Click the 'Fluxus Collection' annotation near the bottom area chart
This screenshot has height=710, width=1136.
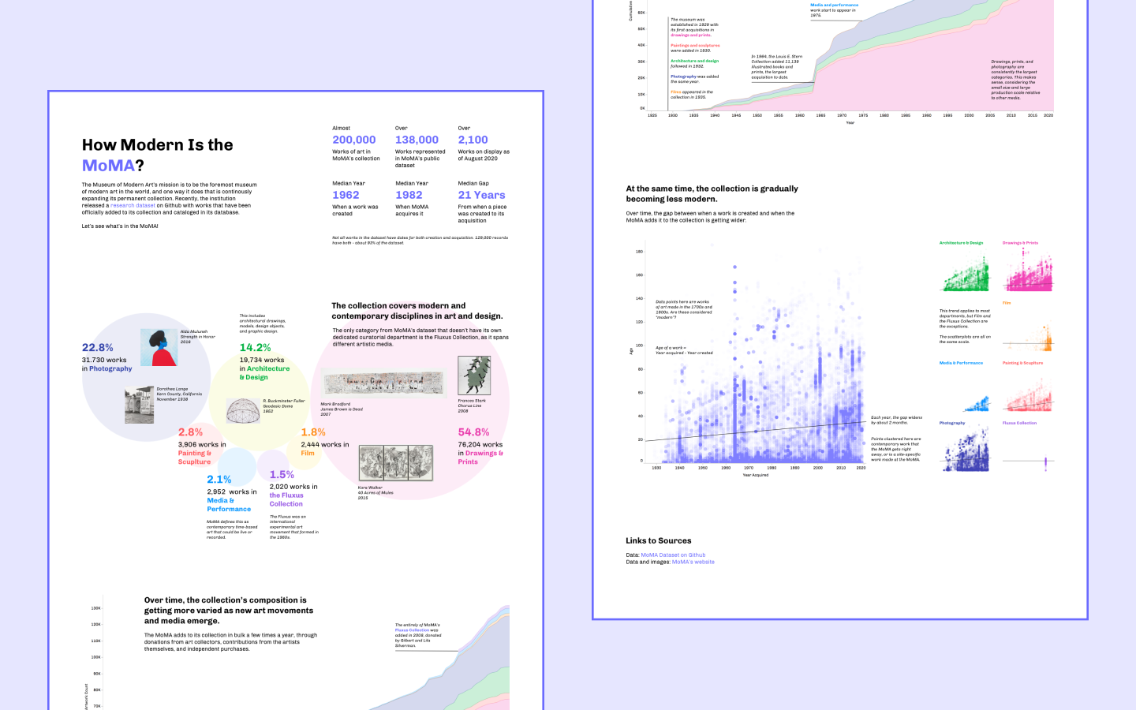419,635
